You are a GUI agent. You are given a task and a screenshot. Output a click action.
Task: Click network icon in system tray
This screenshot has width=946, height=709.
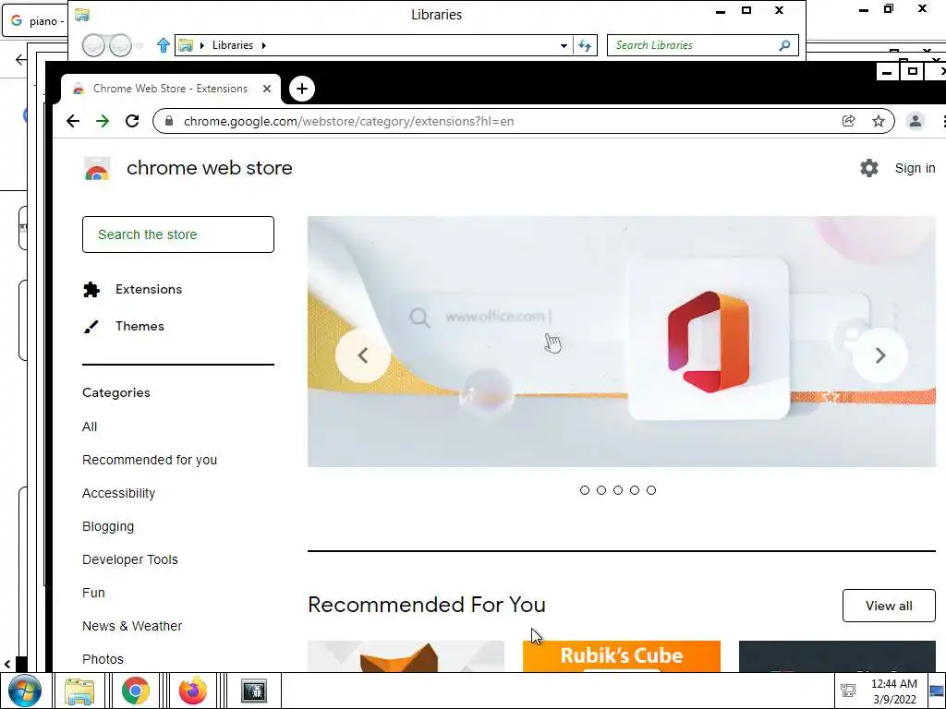pyautogui.click(x=848, y=691)
